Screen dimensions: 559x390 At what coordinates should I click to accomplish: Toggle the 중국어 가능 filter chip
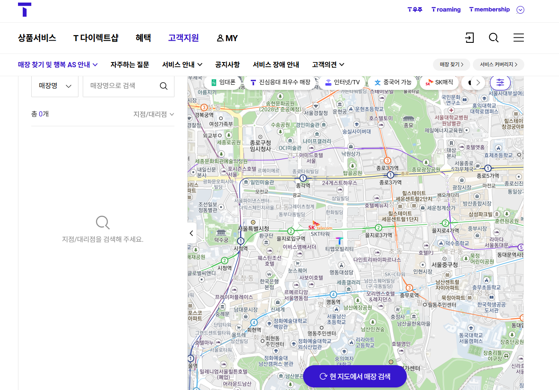tap(393, 82)
